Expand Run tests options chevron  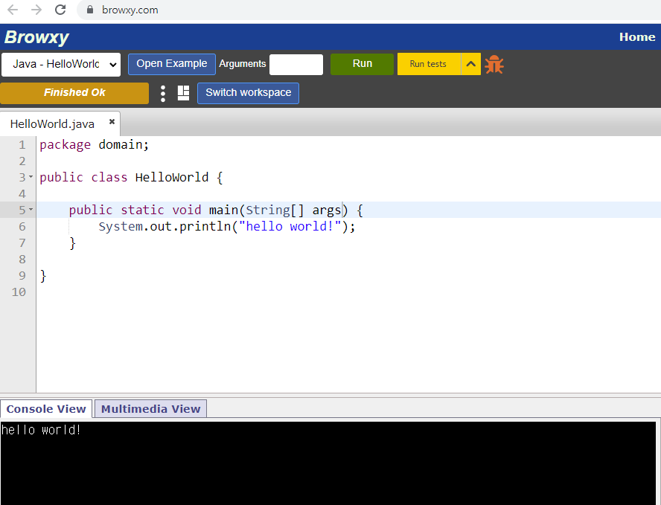471,64
